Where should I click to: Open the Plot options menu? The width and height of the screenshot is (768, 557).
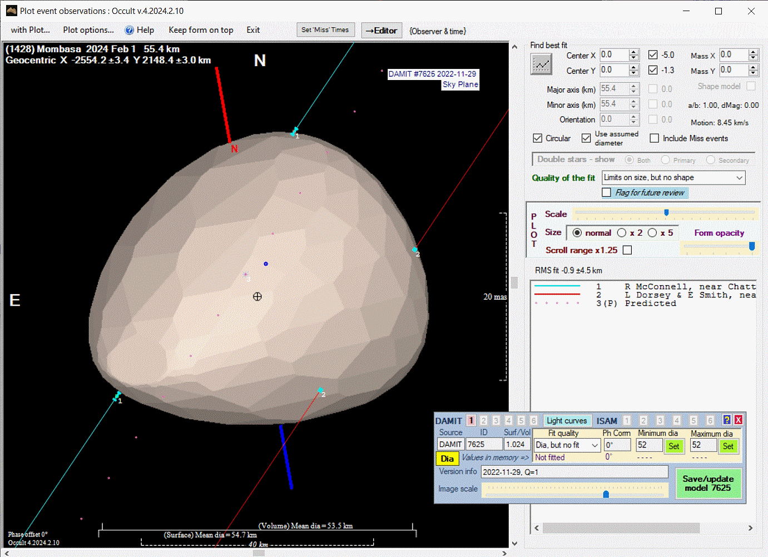tap(88, 30)
